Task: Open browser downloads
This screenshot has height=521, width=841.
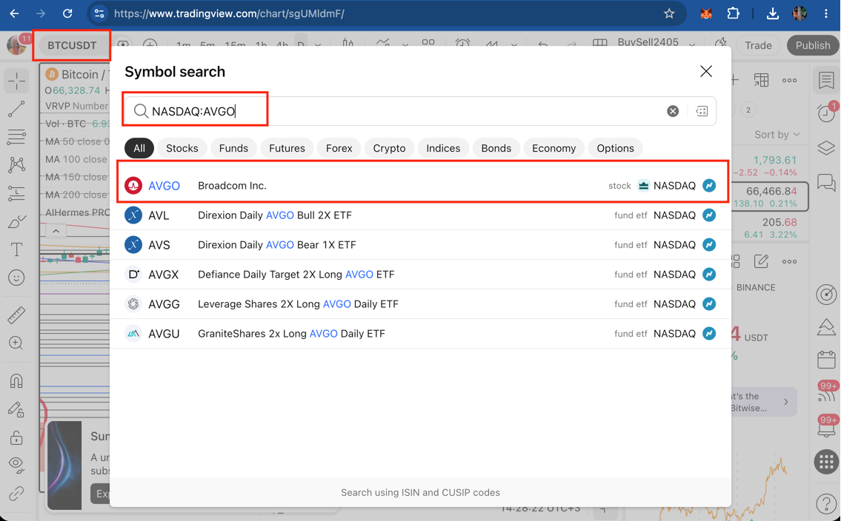Action: point(772,13)
